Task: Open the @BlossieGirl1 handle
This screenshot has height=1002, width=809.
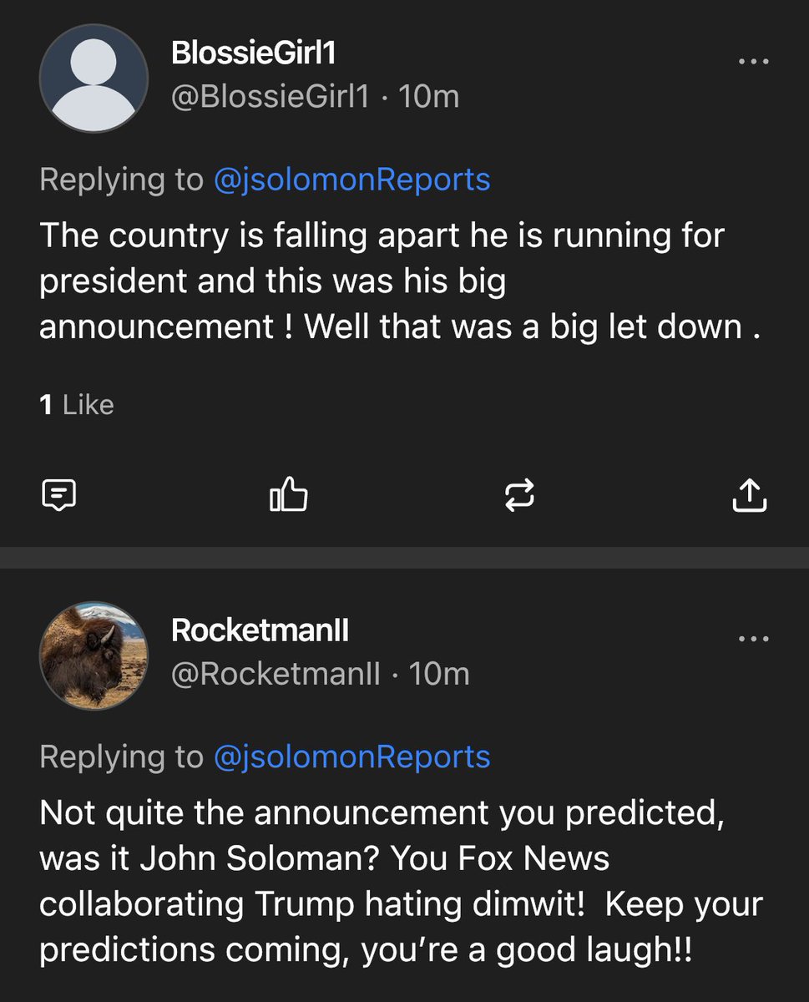Action: tap(270, 97)
